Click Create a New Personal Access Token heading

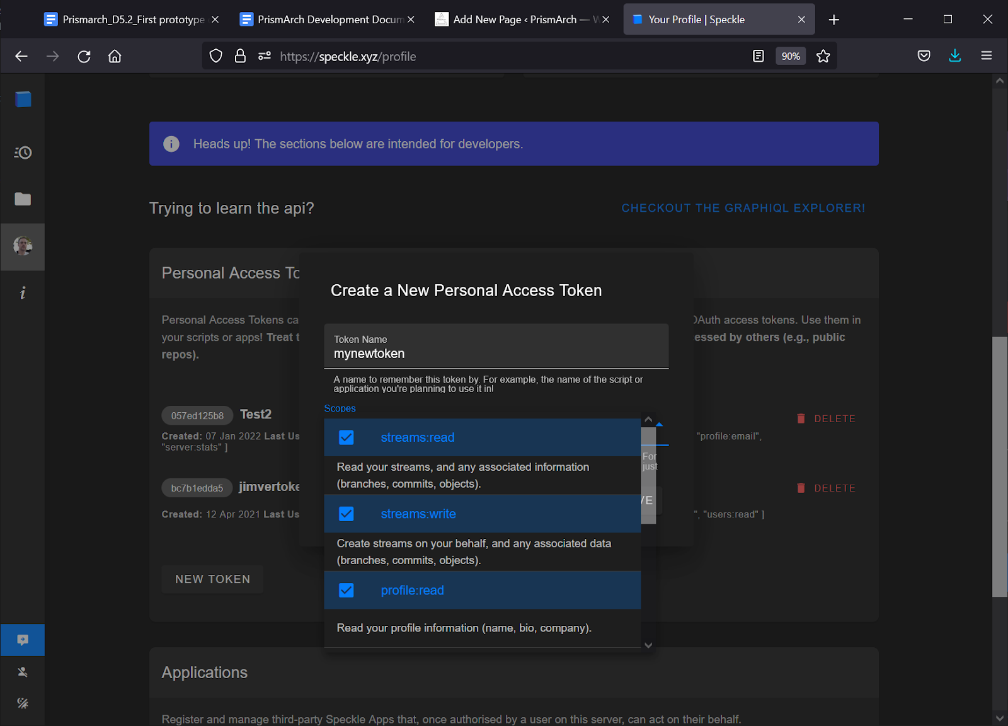[466, 291]
